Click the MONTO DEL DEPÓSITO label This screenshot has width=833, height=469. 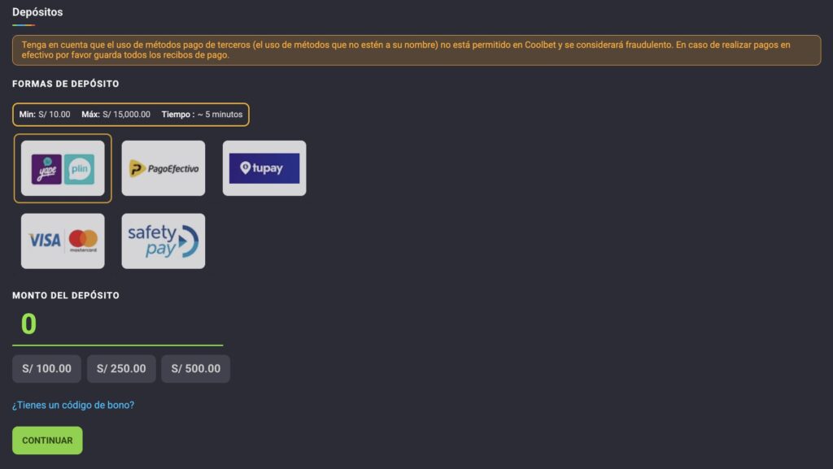pyautogui.click(x=66, y=296)
